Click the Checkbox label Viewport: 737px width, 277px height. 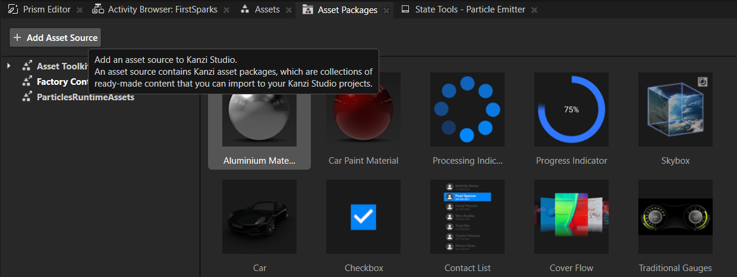[x=364, y=268]
